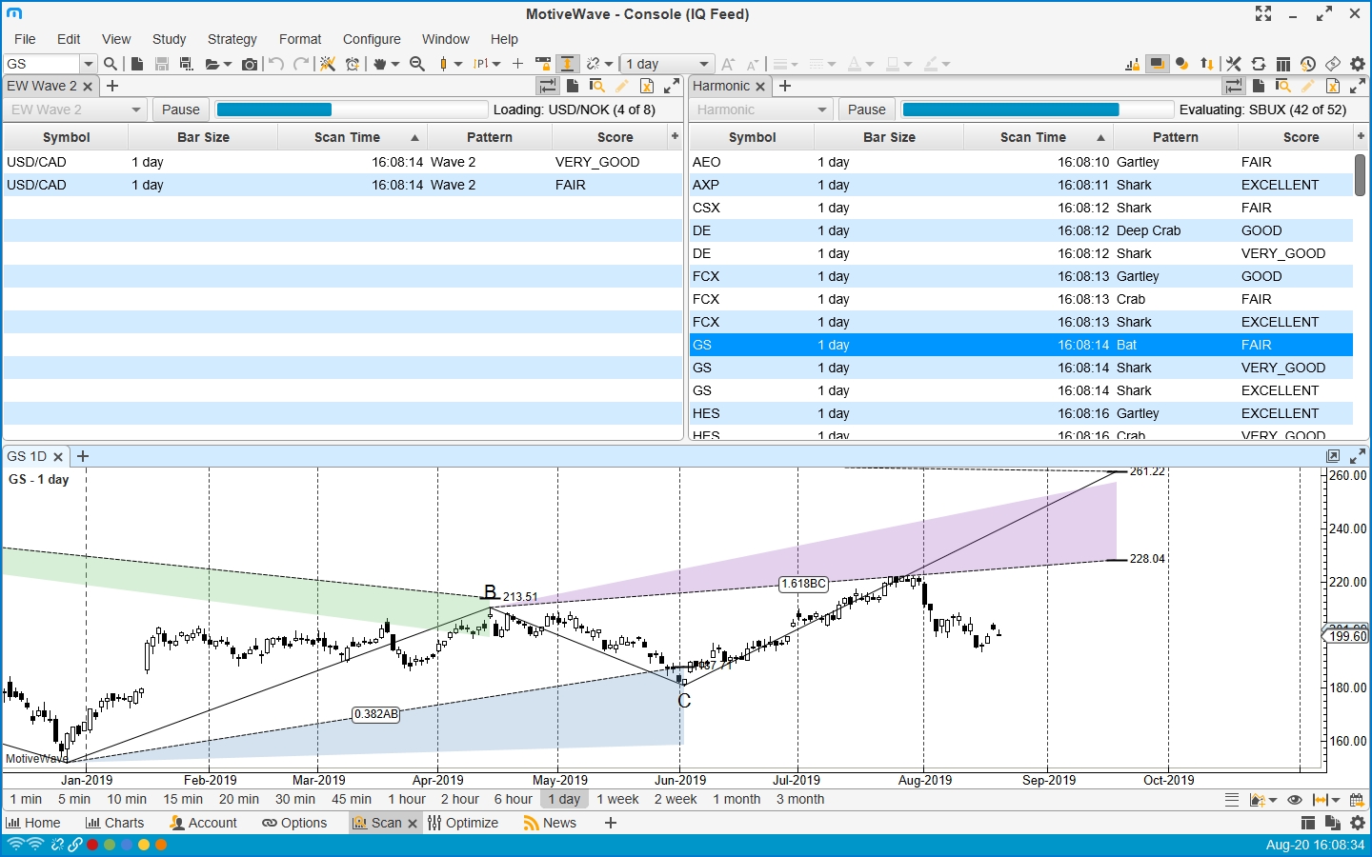Click the up-down orange arrows icon
Viewport: 1372px width, 857px height.
click(x=1207, y=64)
